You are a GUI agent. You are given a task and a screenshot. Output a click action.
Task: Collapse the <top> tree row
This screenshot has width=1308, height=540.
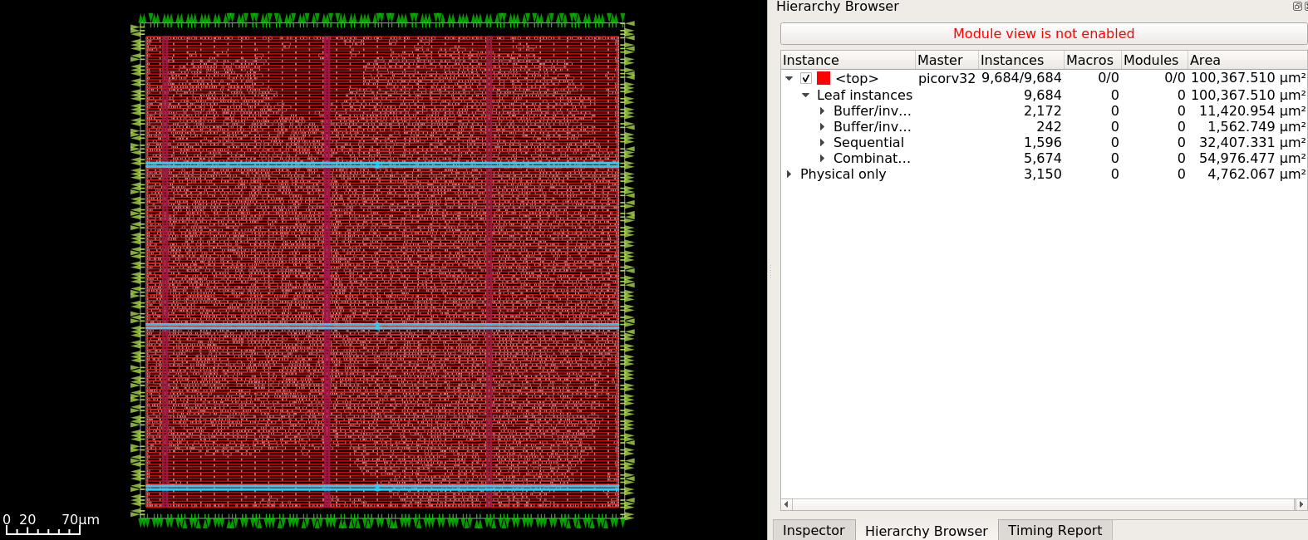[x=789, y=78]
